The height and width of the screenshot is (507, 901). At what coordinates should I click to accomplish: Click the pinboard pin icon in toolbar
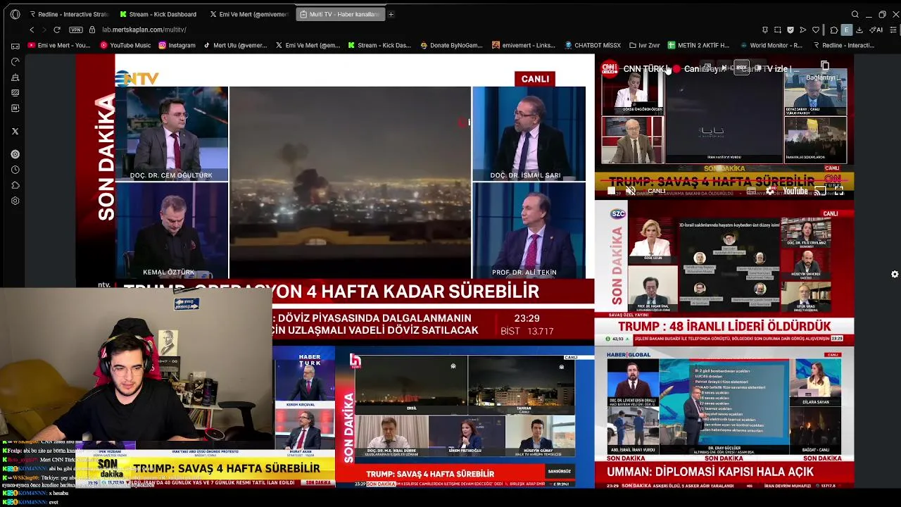click(x=765, y=30)
